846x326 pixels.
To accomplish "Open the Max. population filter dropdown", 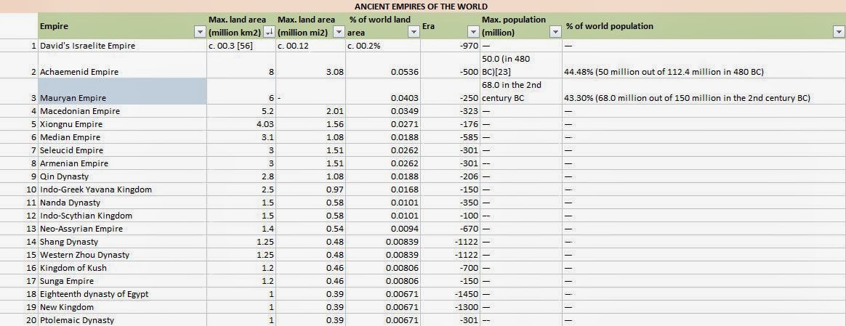I will [555, 33].
